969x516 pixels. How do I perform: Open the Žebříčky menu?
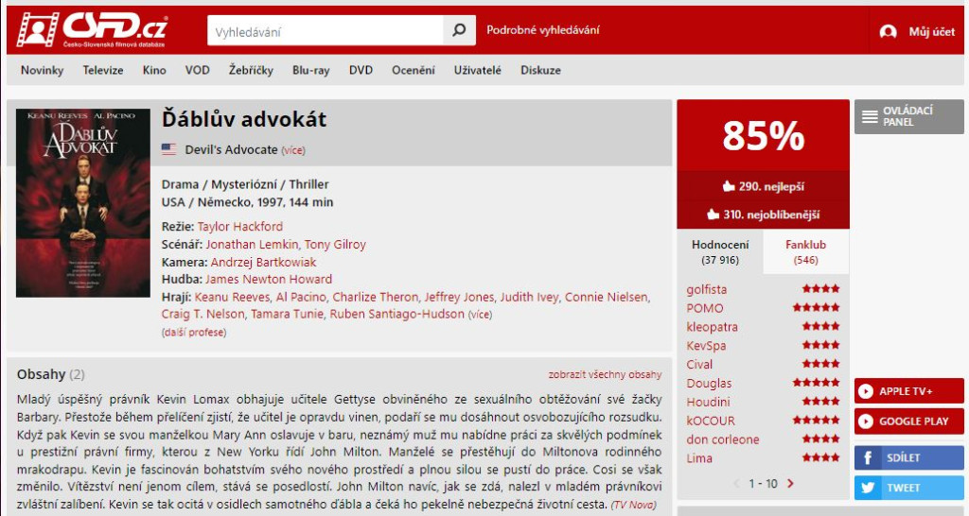(x=251, y=70)
